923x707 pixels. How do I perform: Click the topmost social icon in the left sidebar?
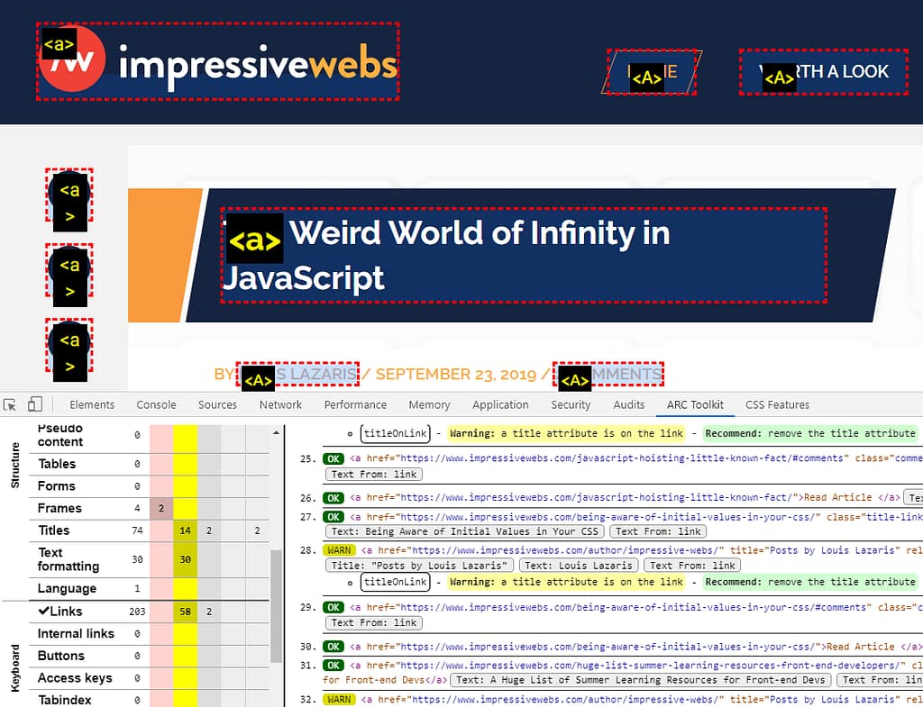pyautogui.click(x=69, y=199)
